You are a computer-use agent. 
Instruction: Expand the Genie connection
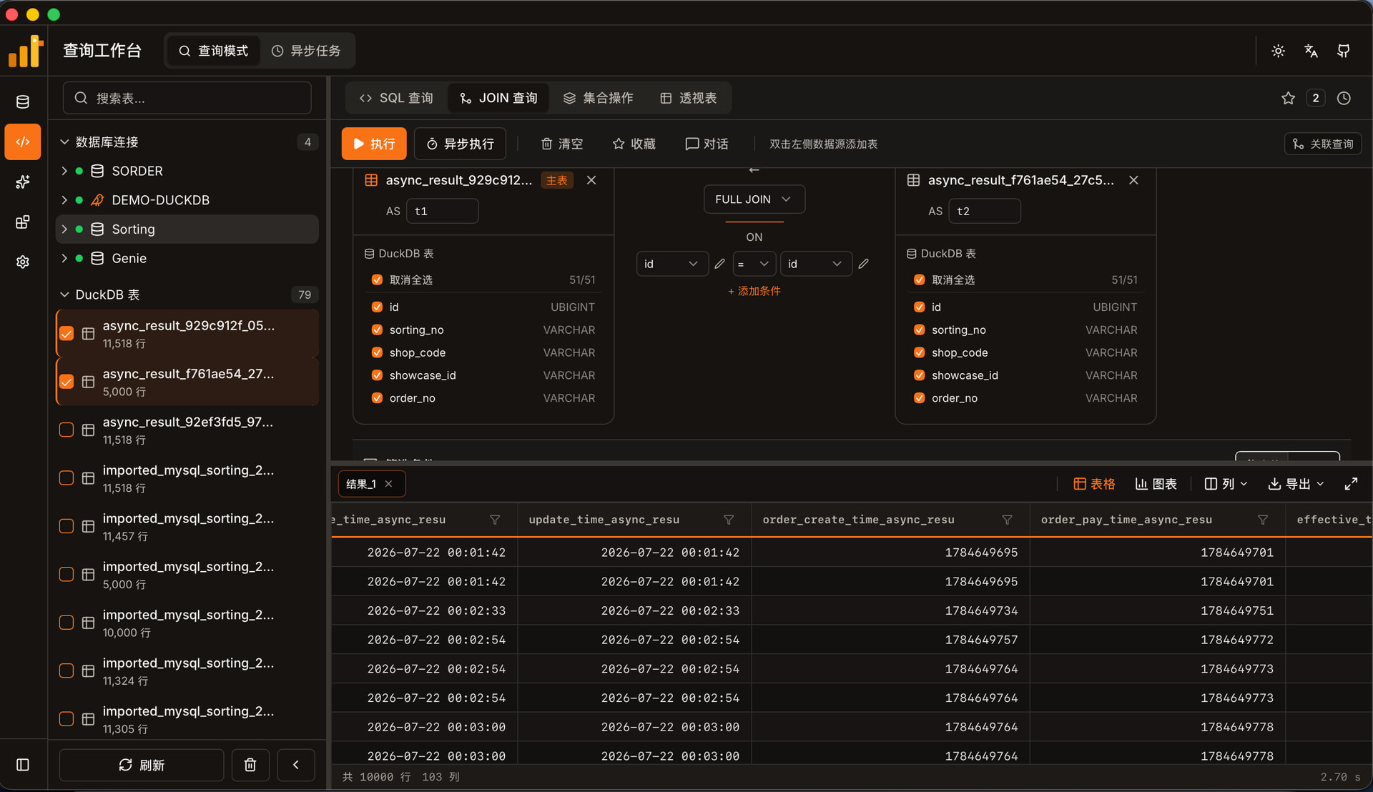click(x=64, y=258)
